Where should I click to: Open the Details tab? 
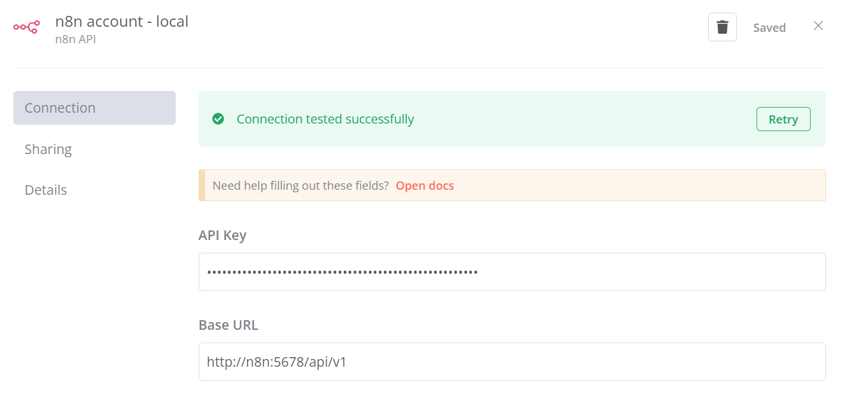click(46, 190)
